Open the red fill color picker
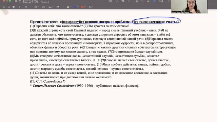The width and height of the screenshot is (217, 122). coord(83,7)
